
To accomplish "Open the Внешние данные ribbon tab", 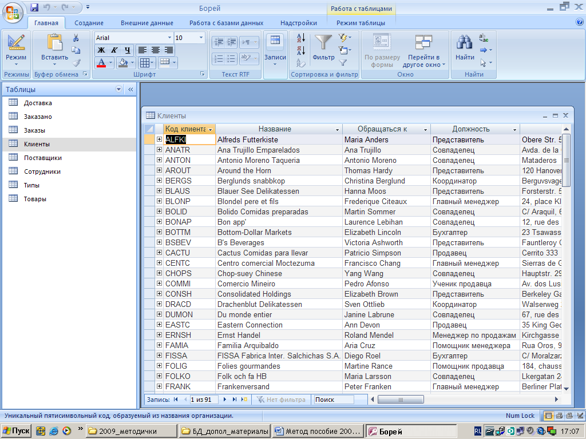I will pos(147,23).
